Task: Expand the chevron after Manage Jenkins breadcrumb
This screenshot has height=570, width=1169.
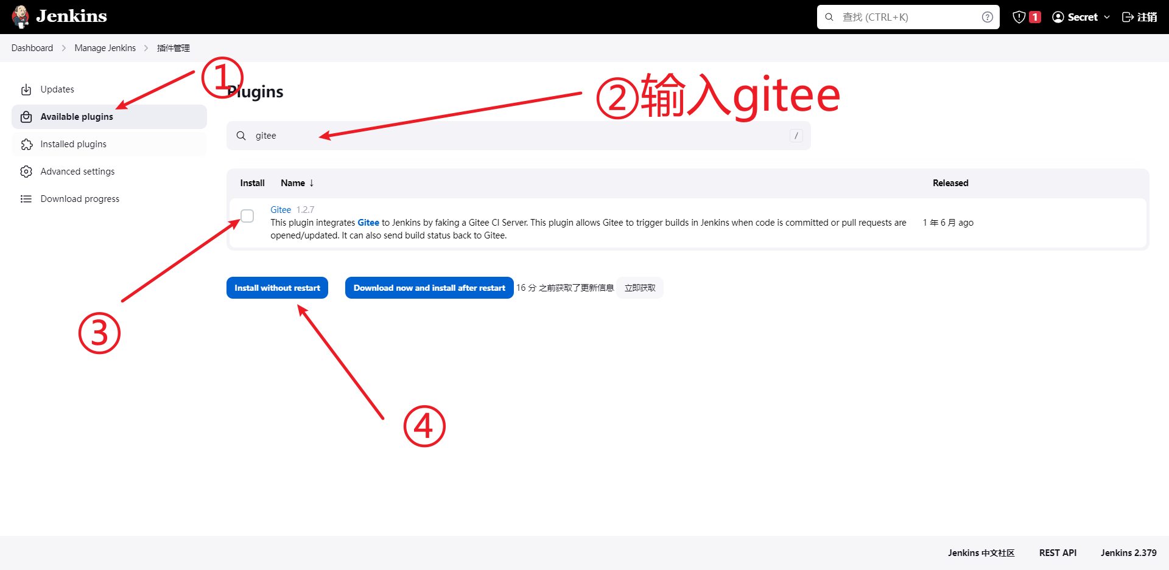Action: (146, 48)
